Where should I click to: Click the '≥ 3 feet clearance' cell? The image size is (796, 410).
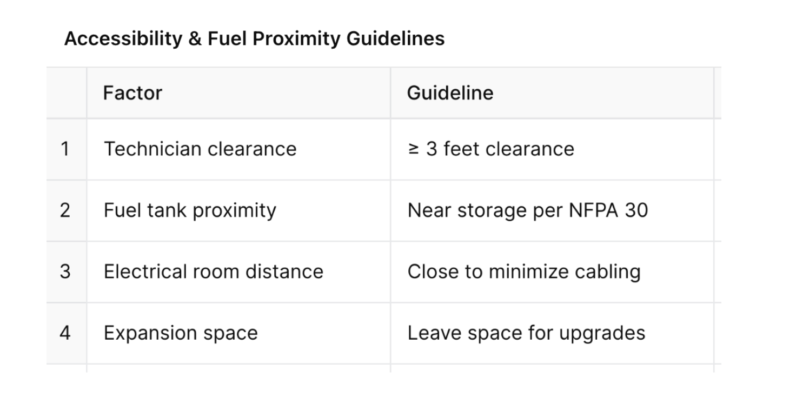click(x=490, y=149)
